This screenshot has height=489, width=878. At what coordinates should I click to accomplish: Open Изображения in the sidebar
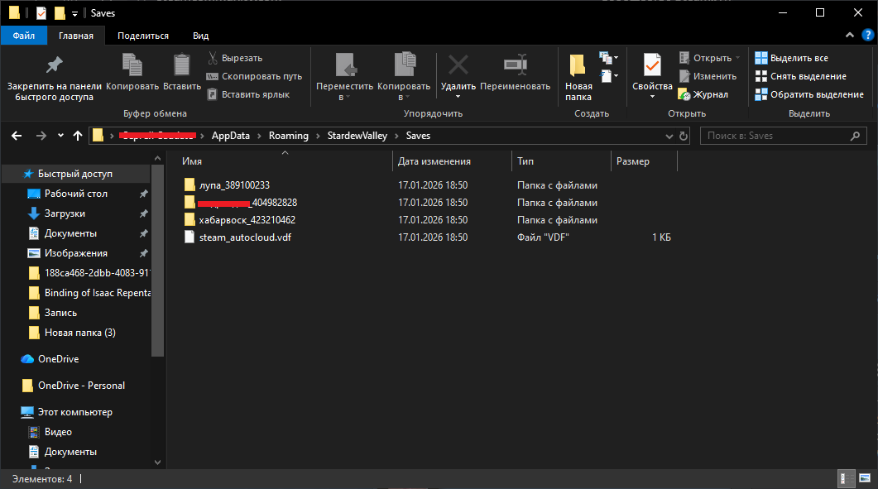pyautogui.click(x=75, y=253)
